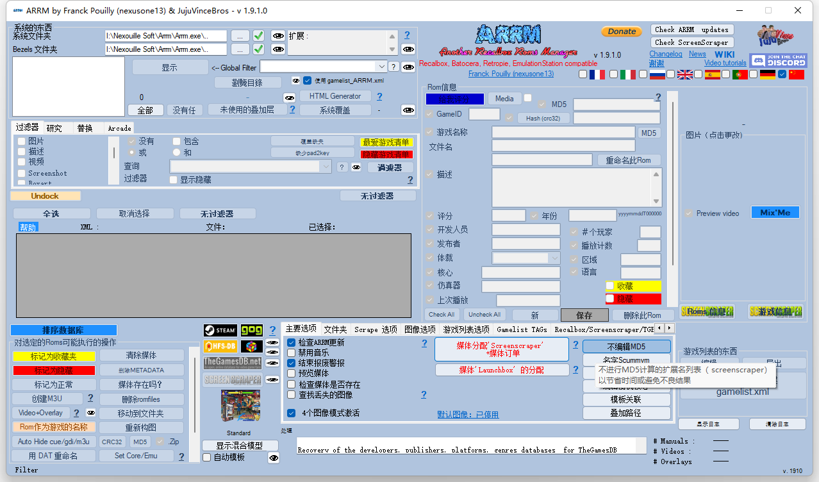
Task: Click the Rubik's cube source icon
Action: coord(251,345)
